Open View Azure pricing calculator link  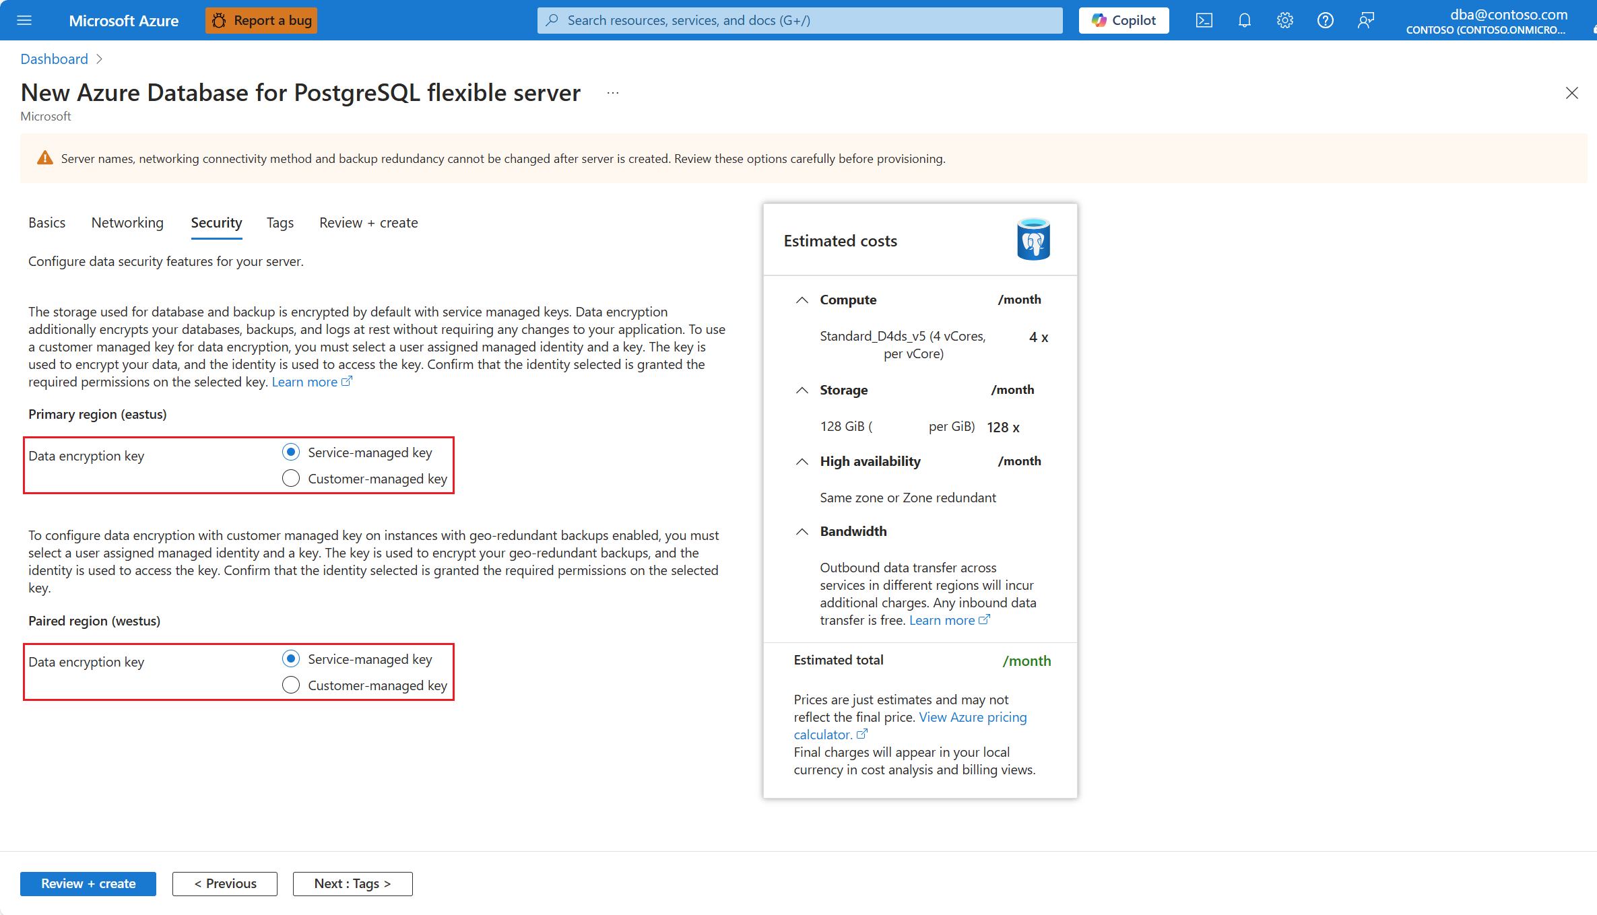[972, 718]
